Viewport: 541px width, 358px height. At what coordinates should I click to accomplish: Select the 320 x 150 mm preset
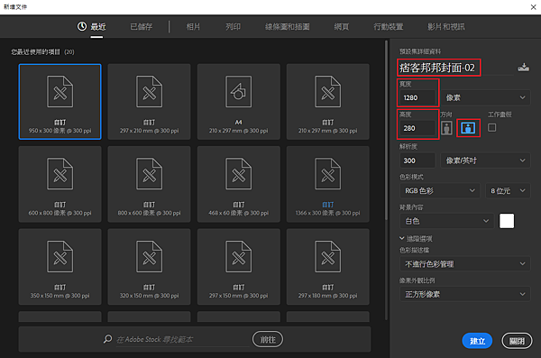(x=149, y=267)
